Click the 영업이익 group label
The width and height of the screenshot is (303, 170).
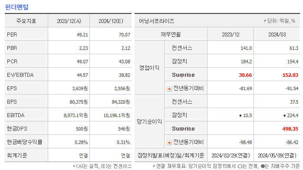(x=149, y=68)
